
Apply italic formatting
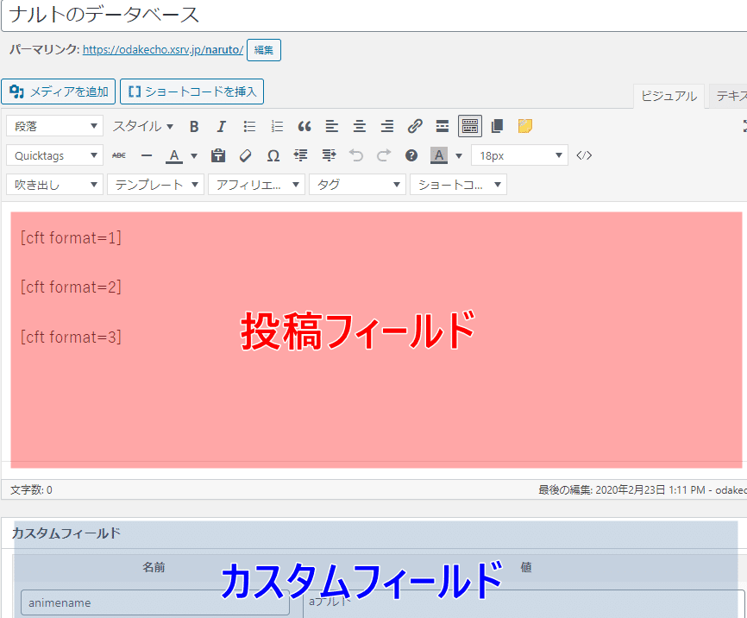point(221,126)
